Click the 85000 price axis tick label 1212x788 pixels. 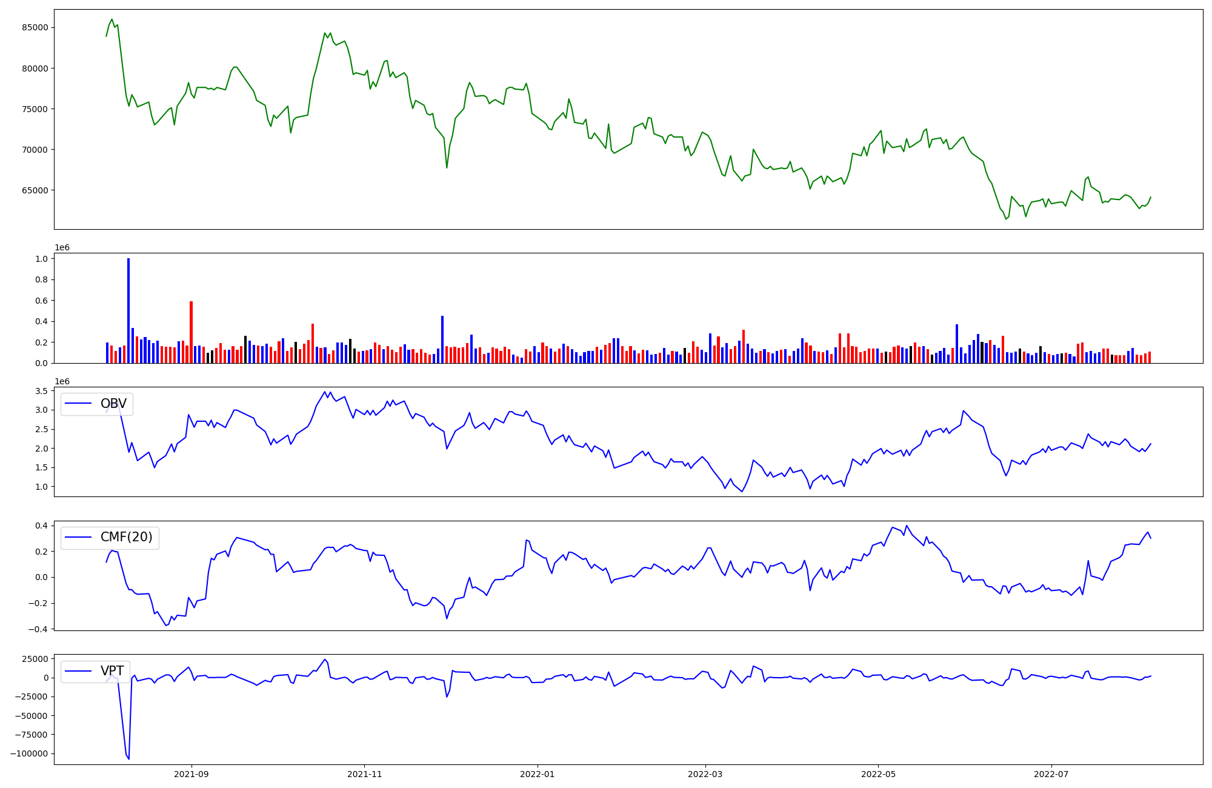pyautogui.click(x=35, y=28)
